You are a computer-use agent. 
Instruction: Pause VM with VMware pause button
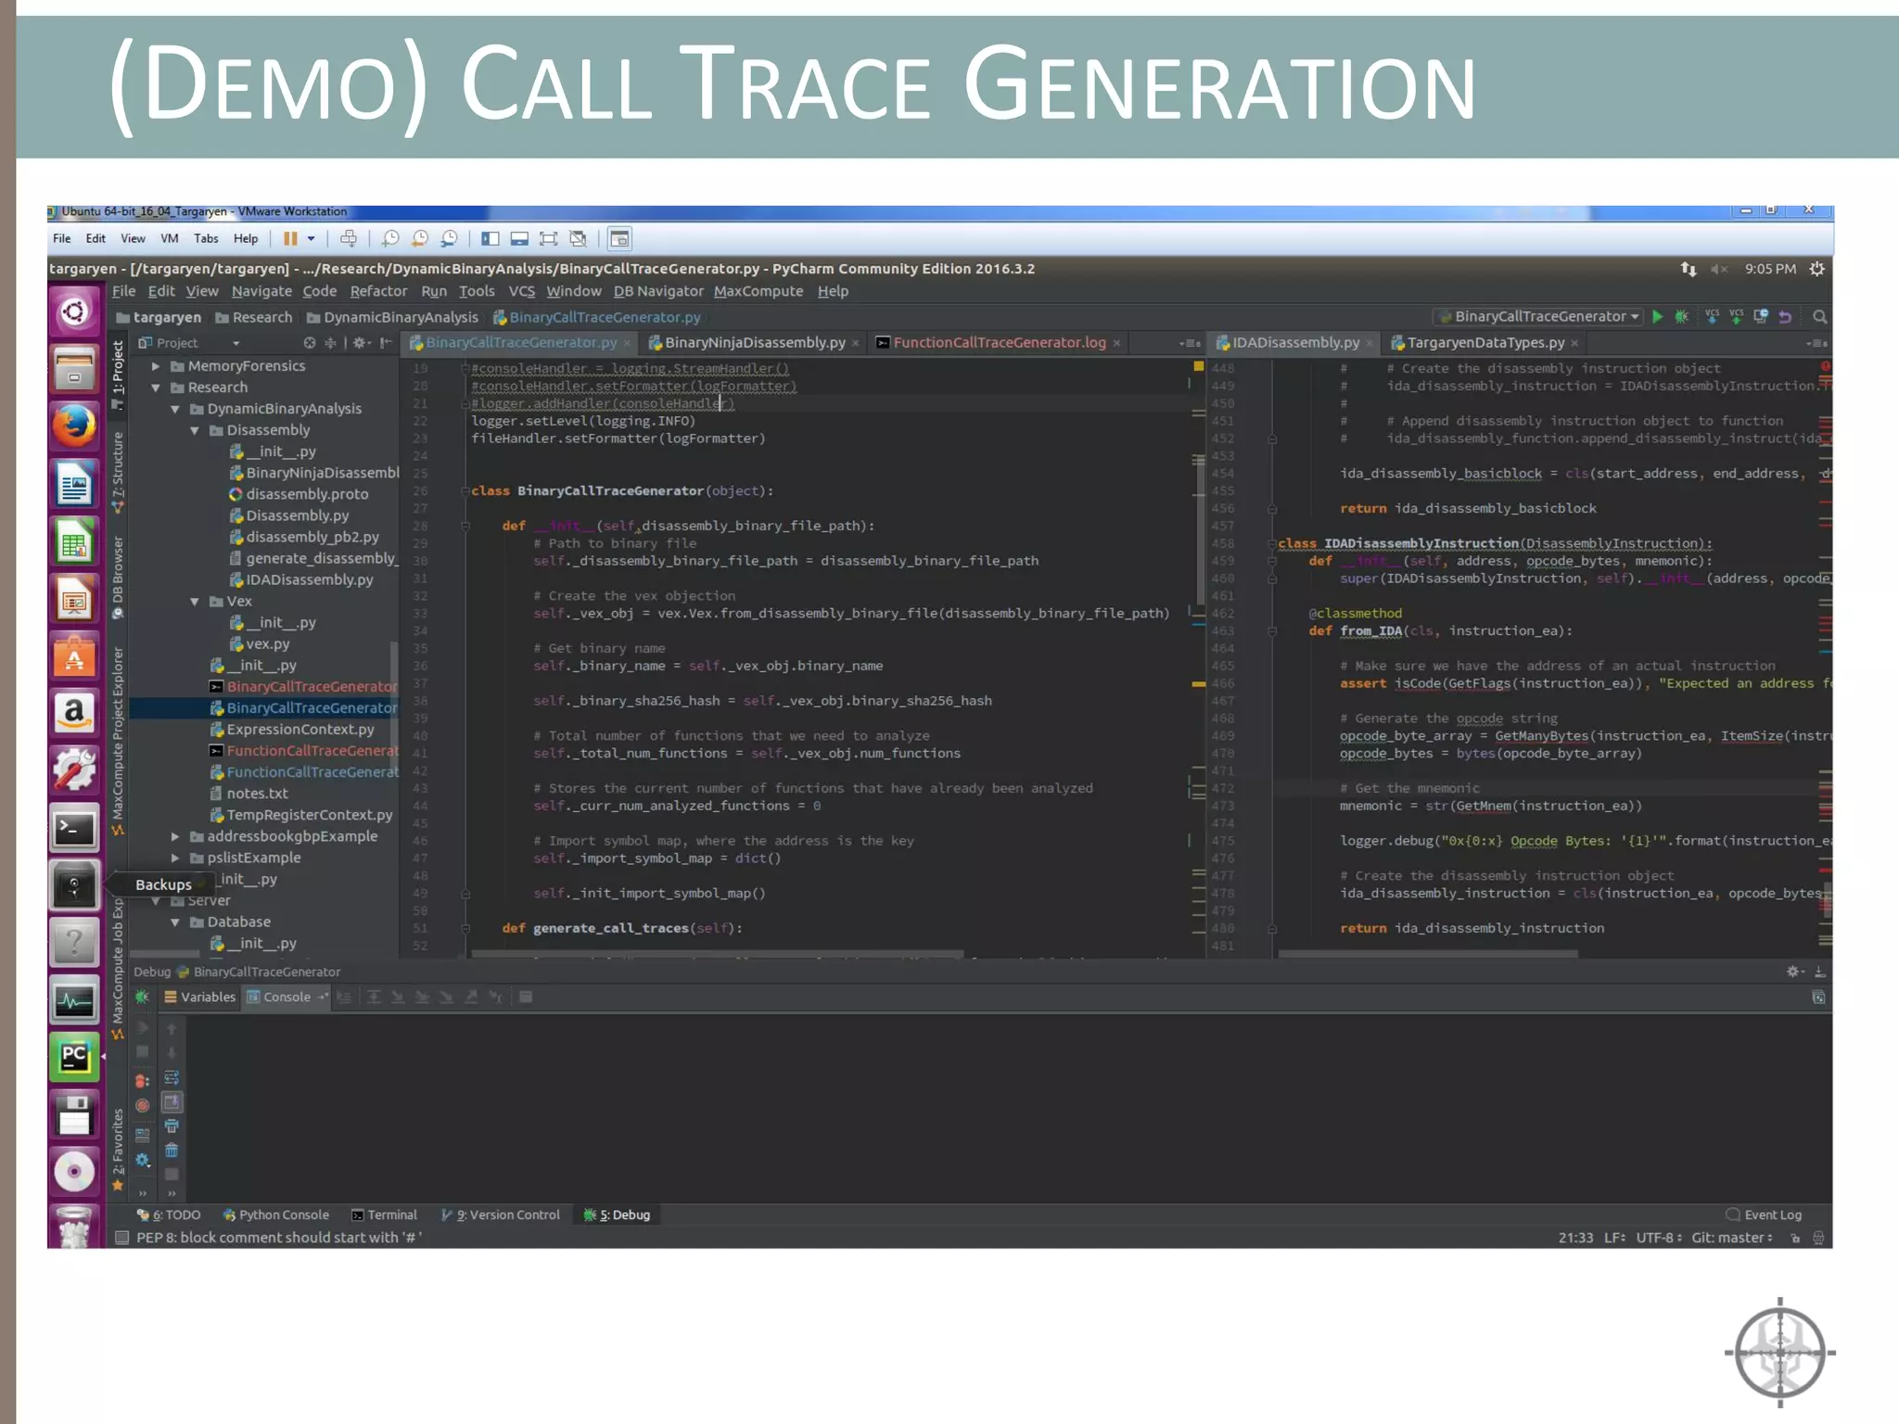(x=290, y=239)
